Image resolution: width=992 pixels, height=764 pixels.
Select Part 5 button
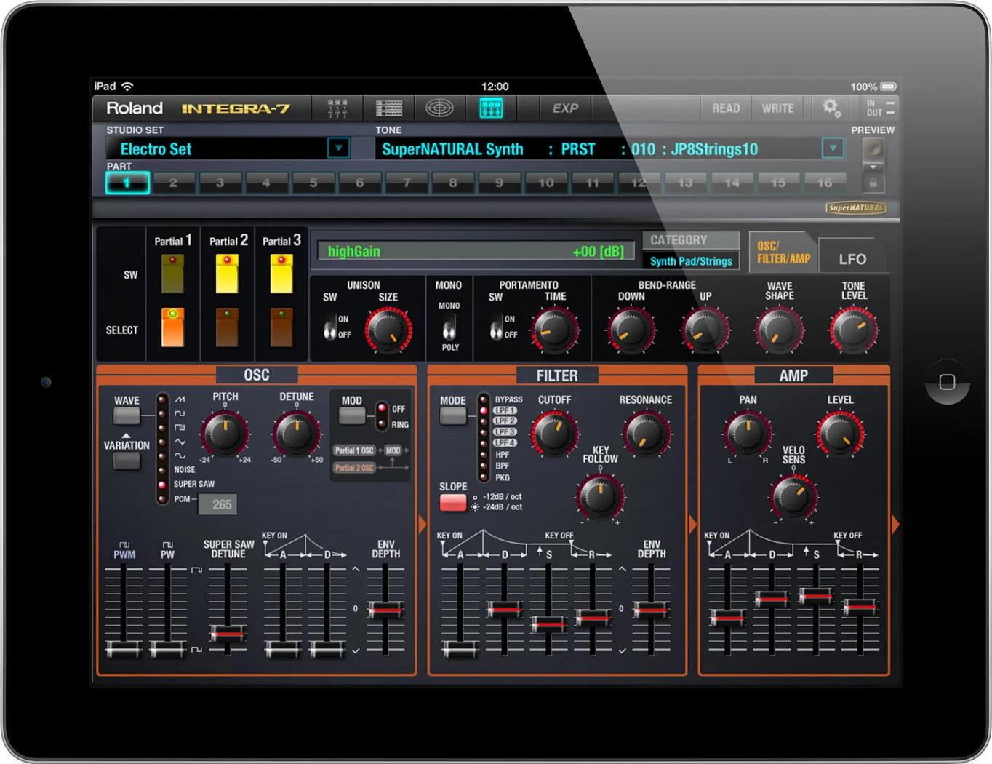[x=313, y=183]
